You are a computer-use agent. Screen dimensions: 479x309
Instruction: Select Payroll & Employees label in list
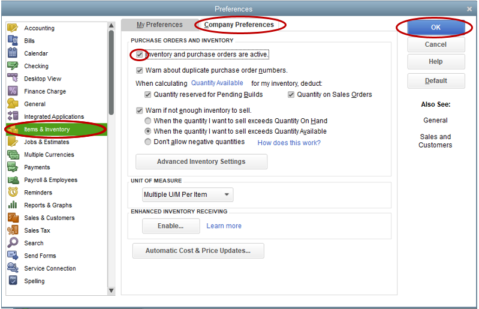click(x=51, y=180)
